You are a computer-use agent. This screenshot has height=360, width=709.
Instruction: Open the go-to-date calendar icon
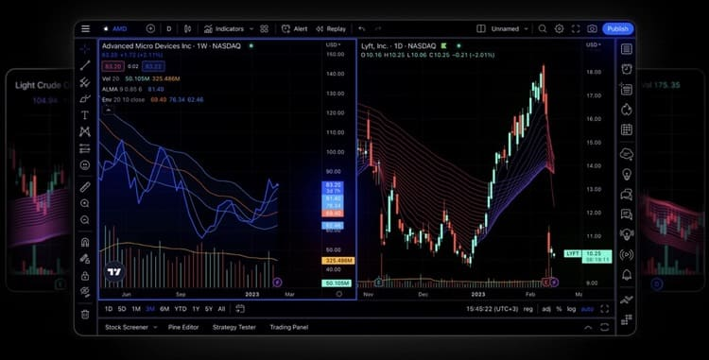(x=240, y=309)
